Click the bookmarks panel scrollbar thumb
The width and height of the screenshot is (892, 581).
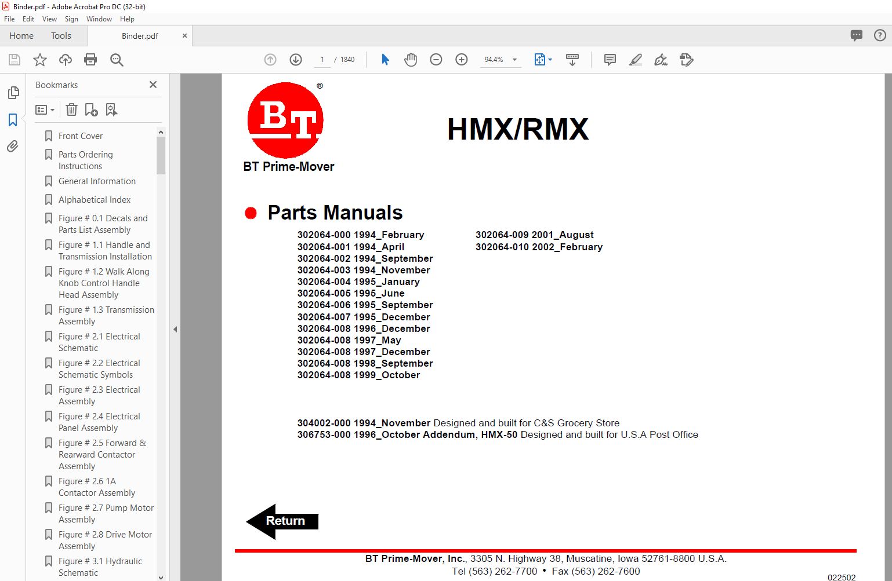click(161, 155)
